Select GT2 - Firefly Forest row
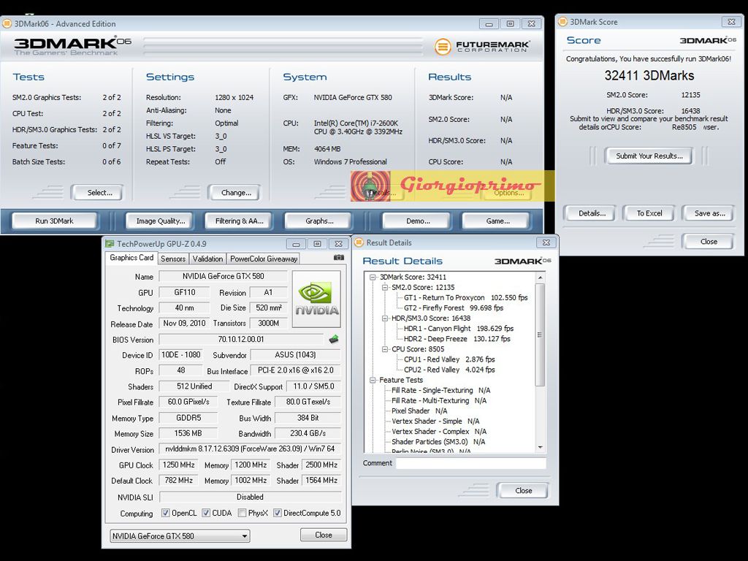This screenshot has height=561, width=748. click(x=453, y=308)
